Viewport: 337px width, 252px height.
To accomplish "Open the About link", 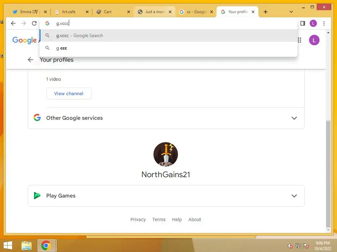I will coord(194,220).
